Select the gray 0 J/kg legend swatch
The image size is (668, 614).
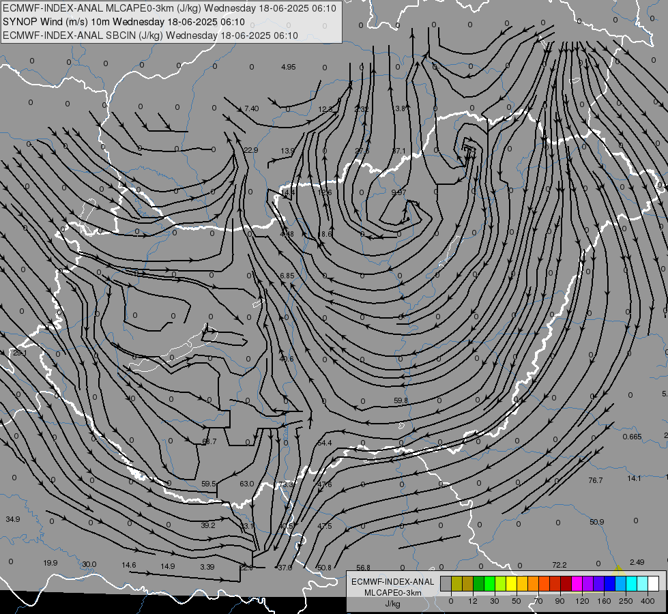[x=446, y=583]
